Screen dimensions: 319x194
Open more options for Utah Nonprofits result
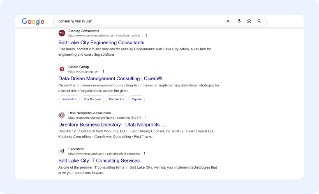tap(145, 117)
